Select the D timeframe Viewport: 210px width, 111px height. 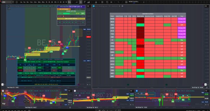click(58, 2)
